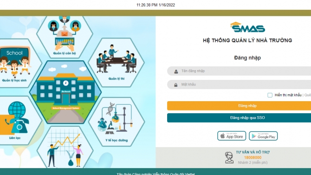The width and height of the screenshot is (311, 175).
Task: Click the SMAS logo
Action: coord(247,27)
